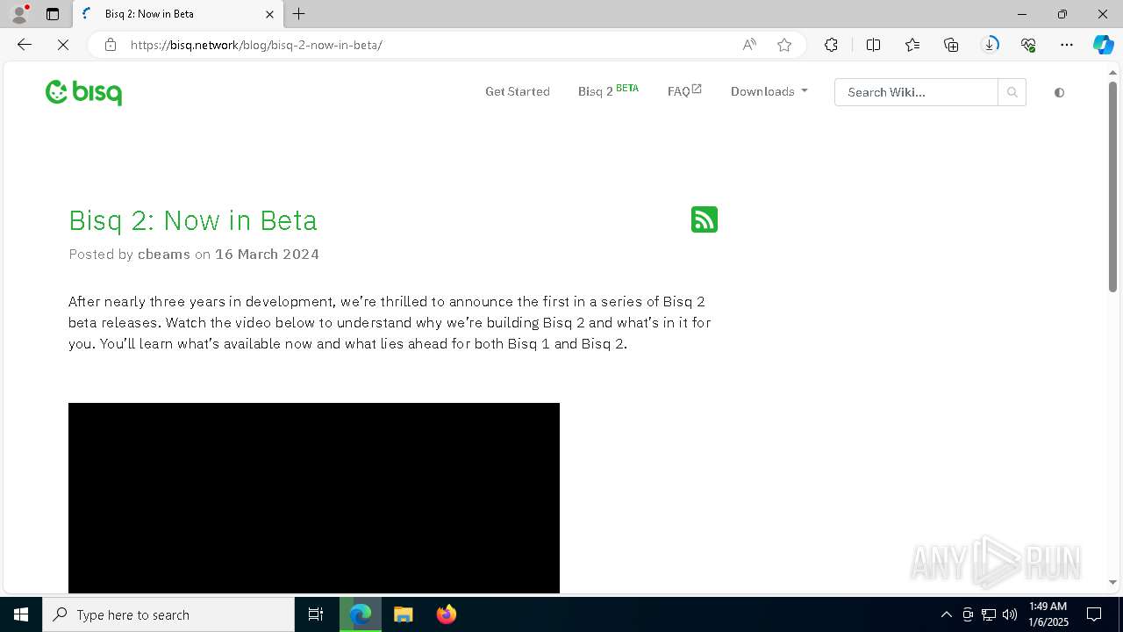Image resolution: width=1123 pixels, height=632 pixels.
Task: Open browser profile icon
Action: 19,14
